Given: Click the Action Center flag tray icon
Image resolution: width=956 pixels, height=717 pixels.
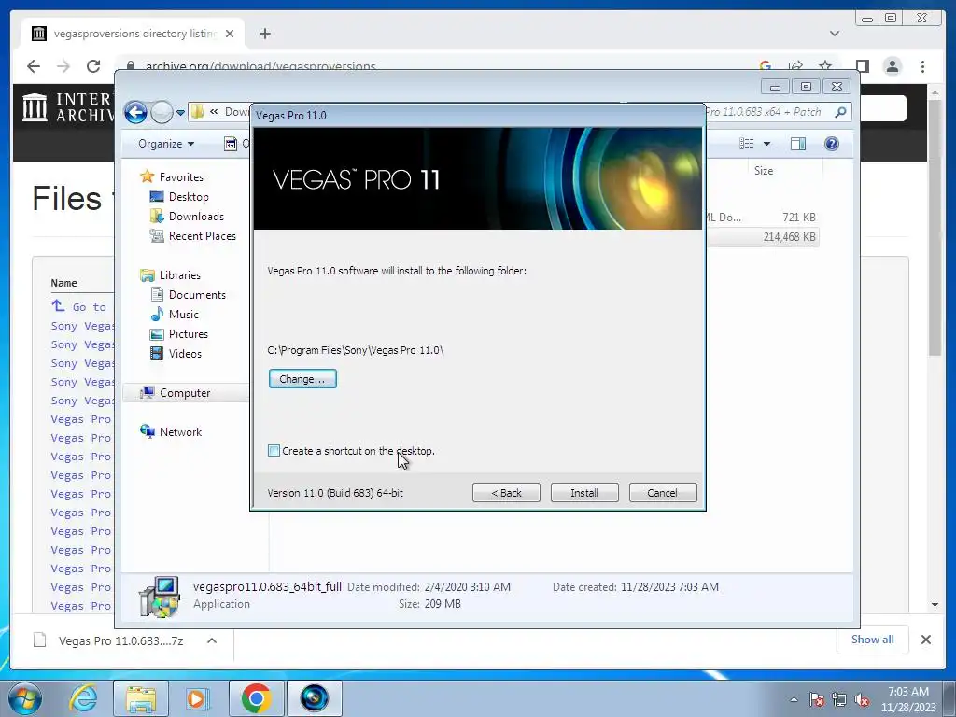Looking at the screenshot, I should tap(817, 699).
